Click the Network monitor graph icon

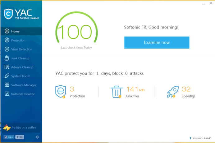point(7,94)
